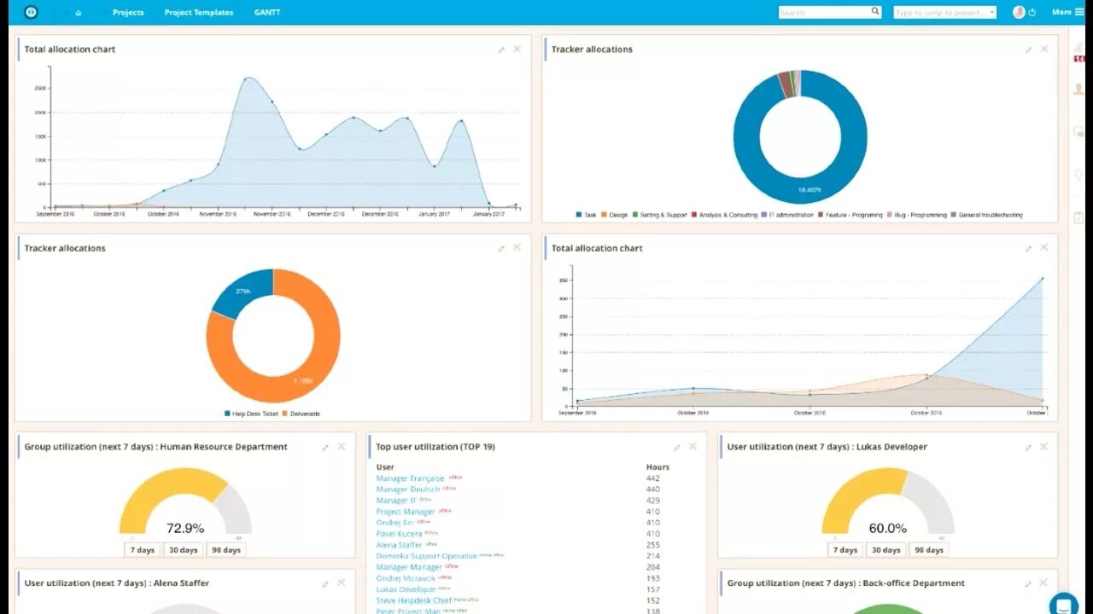Screen dimensions: 1093x614
Task: Click the search magnifier icon
Action: coord(875,12)
